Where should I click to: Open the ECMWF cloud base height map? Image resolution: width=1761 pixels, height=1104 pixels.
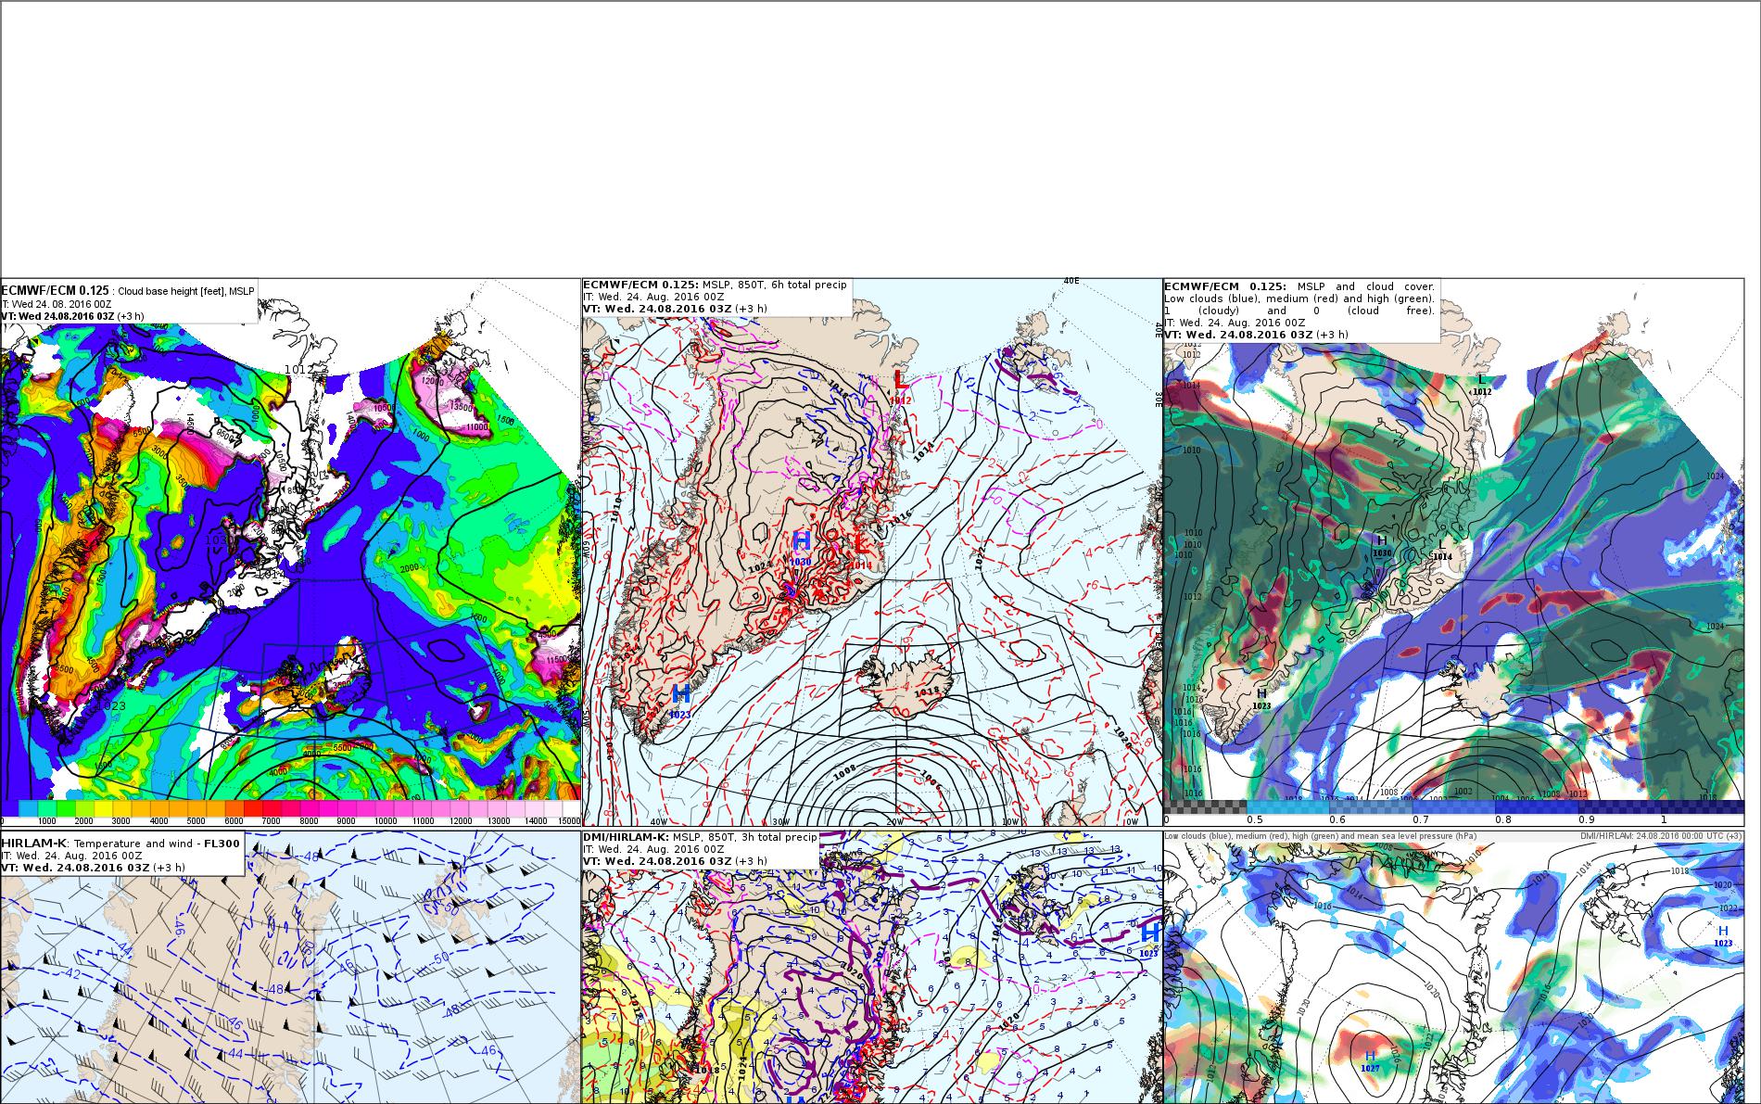pos(291,552)
